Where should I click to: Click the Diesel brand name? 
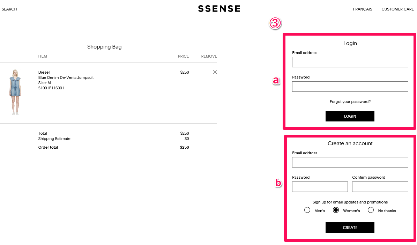point(44,72)
